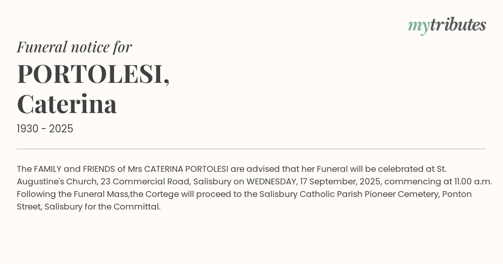Click the "Ponton Street" text

[457, 194]
